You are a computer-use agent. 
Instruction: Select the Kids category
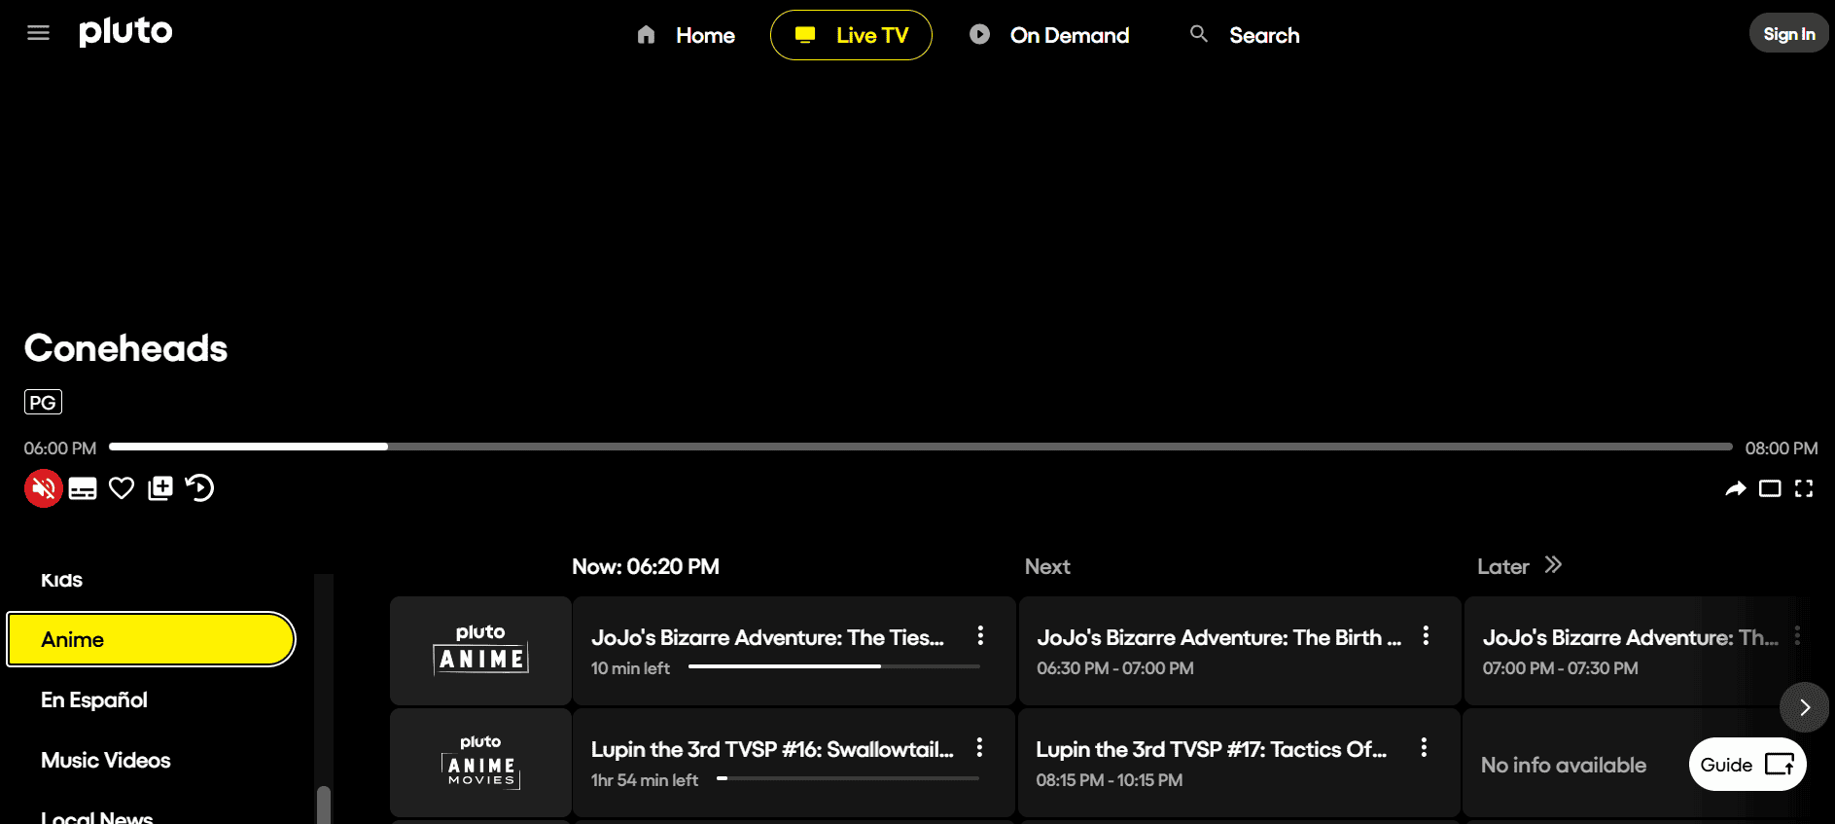pos(62,580)
